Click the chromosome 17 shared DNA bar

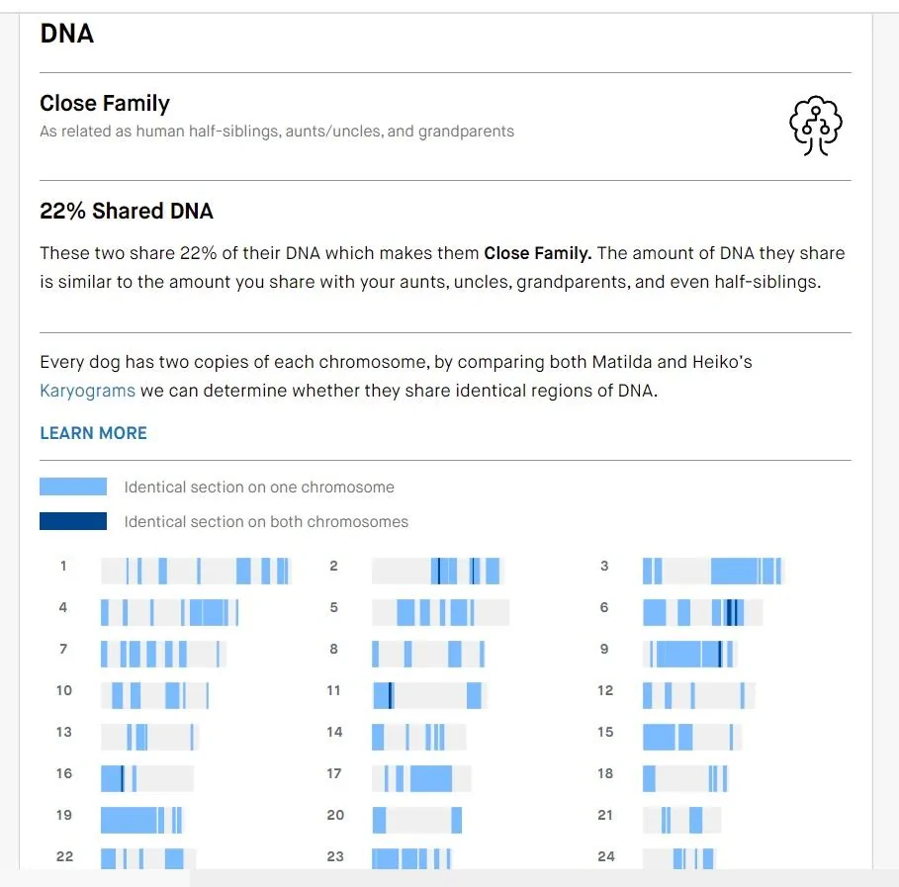(421, 778)
